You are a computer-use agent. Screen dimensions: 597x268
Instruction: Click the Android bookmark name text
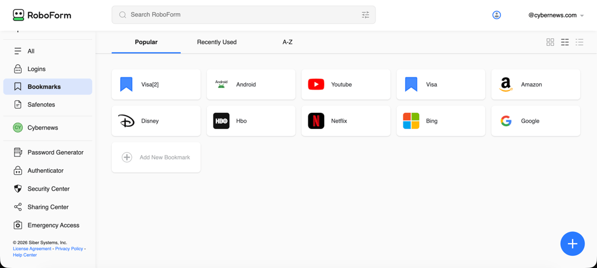[x=246, y=84]
